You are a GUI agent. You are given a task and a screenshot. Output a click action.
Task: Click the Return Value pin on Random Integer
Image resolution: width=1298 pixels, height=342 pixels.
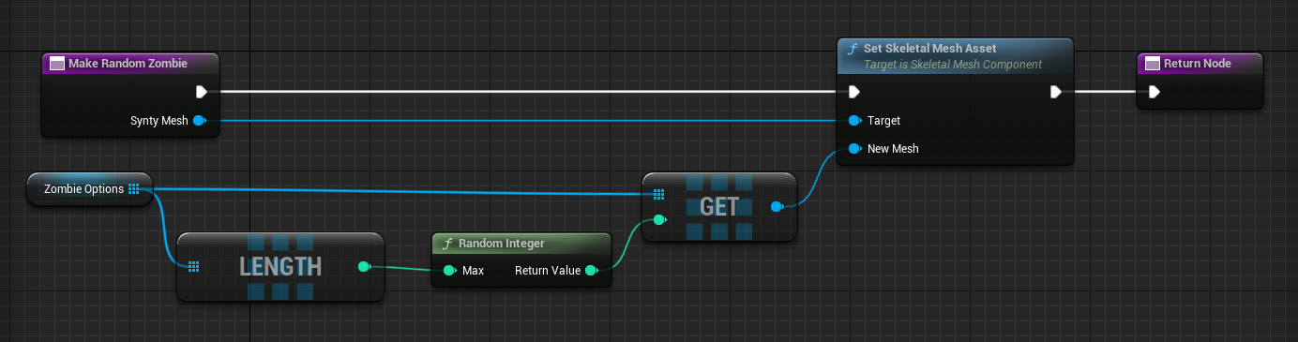(x=591, y=271)
